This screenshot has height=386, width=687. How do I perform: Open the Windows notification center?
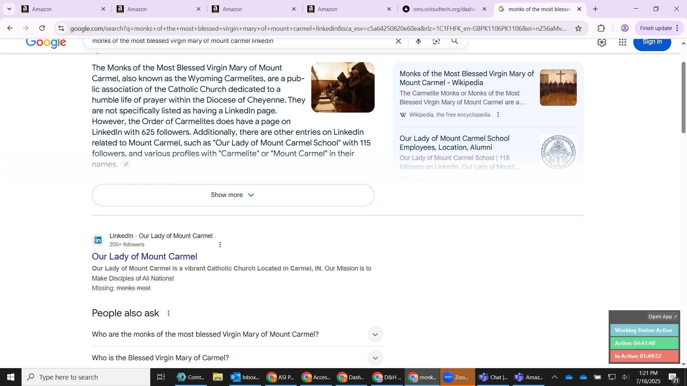(x=673, y=377)
